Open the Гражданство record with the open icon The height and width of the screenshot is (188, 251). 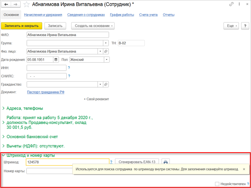(106, 84)
